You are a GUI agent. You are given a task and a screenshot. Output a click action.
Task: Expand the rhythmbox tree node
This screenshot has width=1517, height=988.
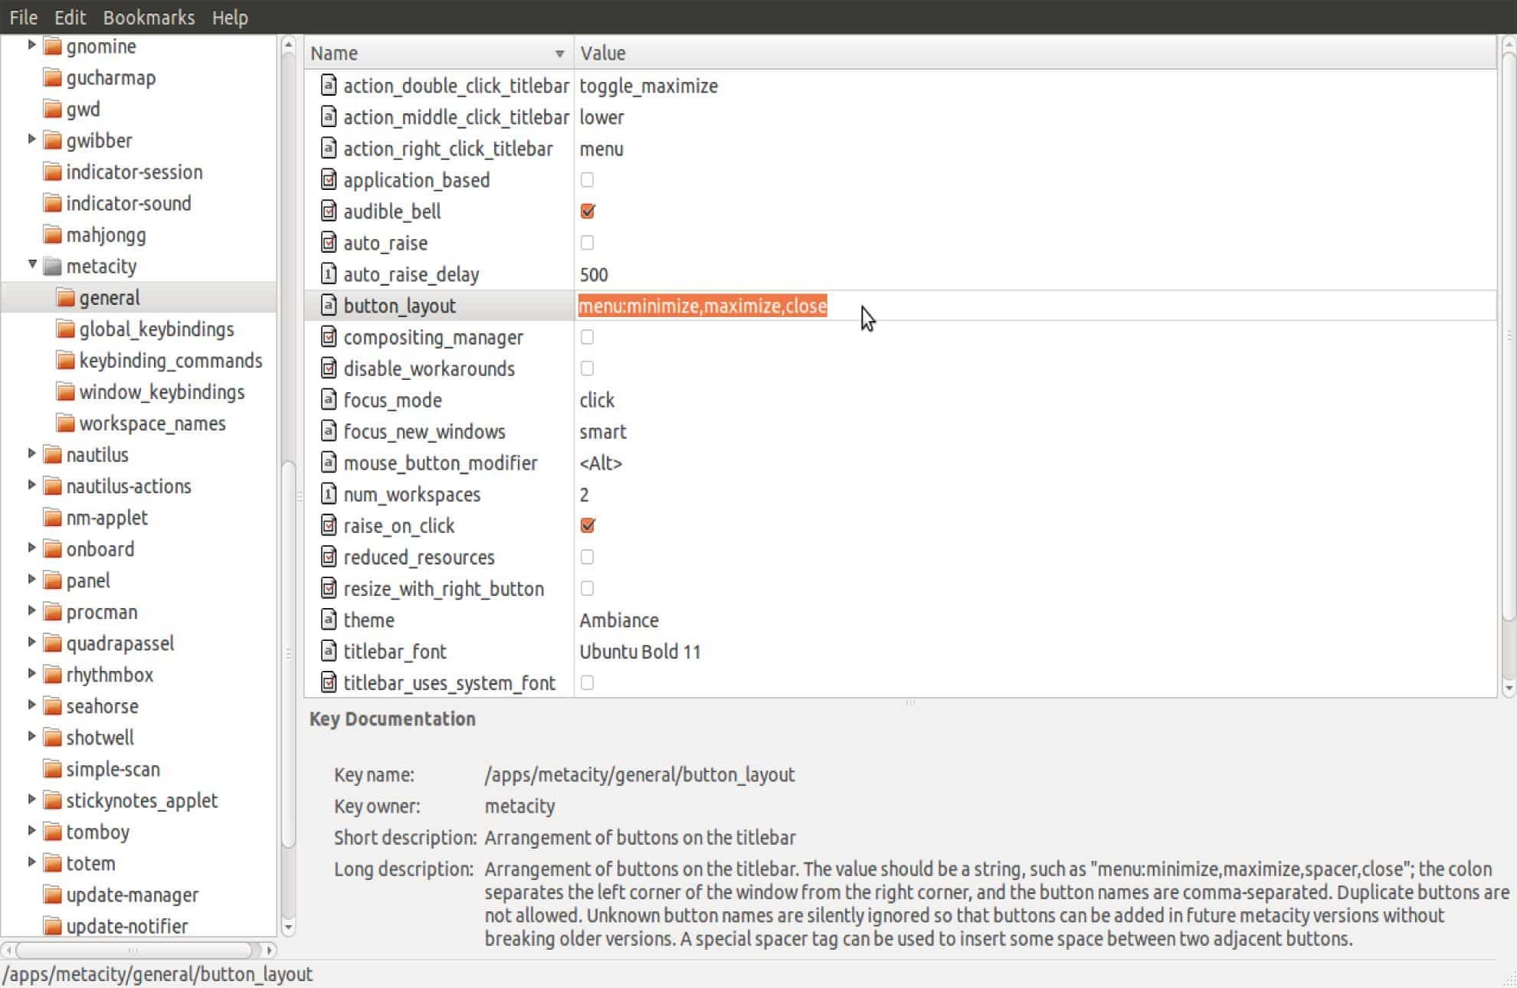coord(32,674)
